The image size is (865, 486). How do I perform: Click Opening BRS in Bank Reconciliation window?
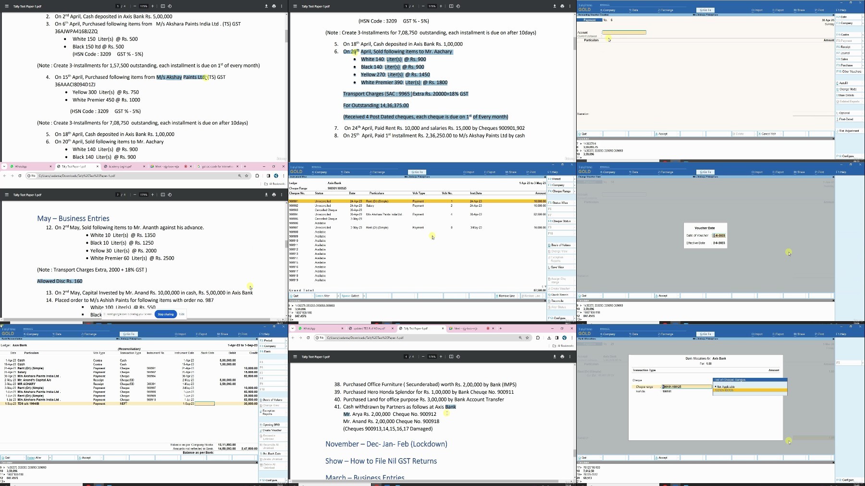click(272, 425)
